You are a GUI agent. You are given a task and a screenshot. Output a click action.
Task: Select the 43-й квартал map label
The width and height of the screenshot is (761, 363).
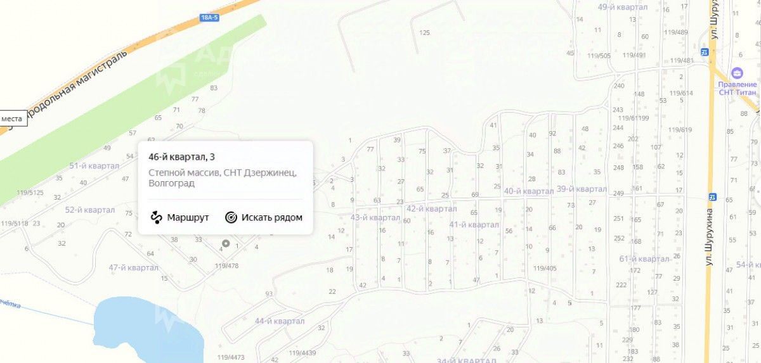[375, 218]
